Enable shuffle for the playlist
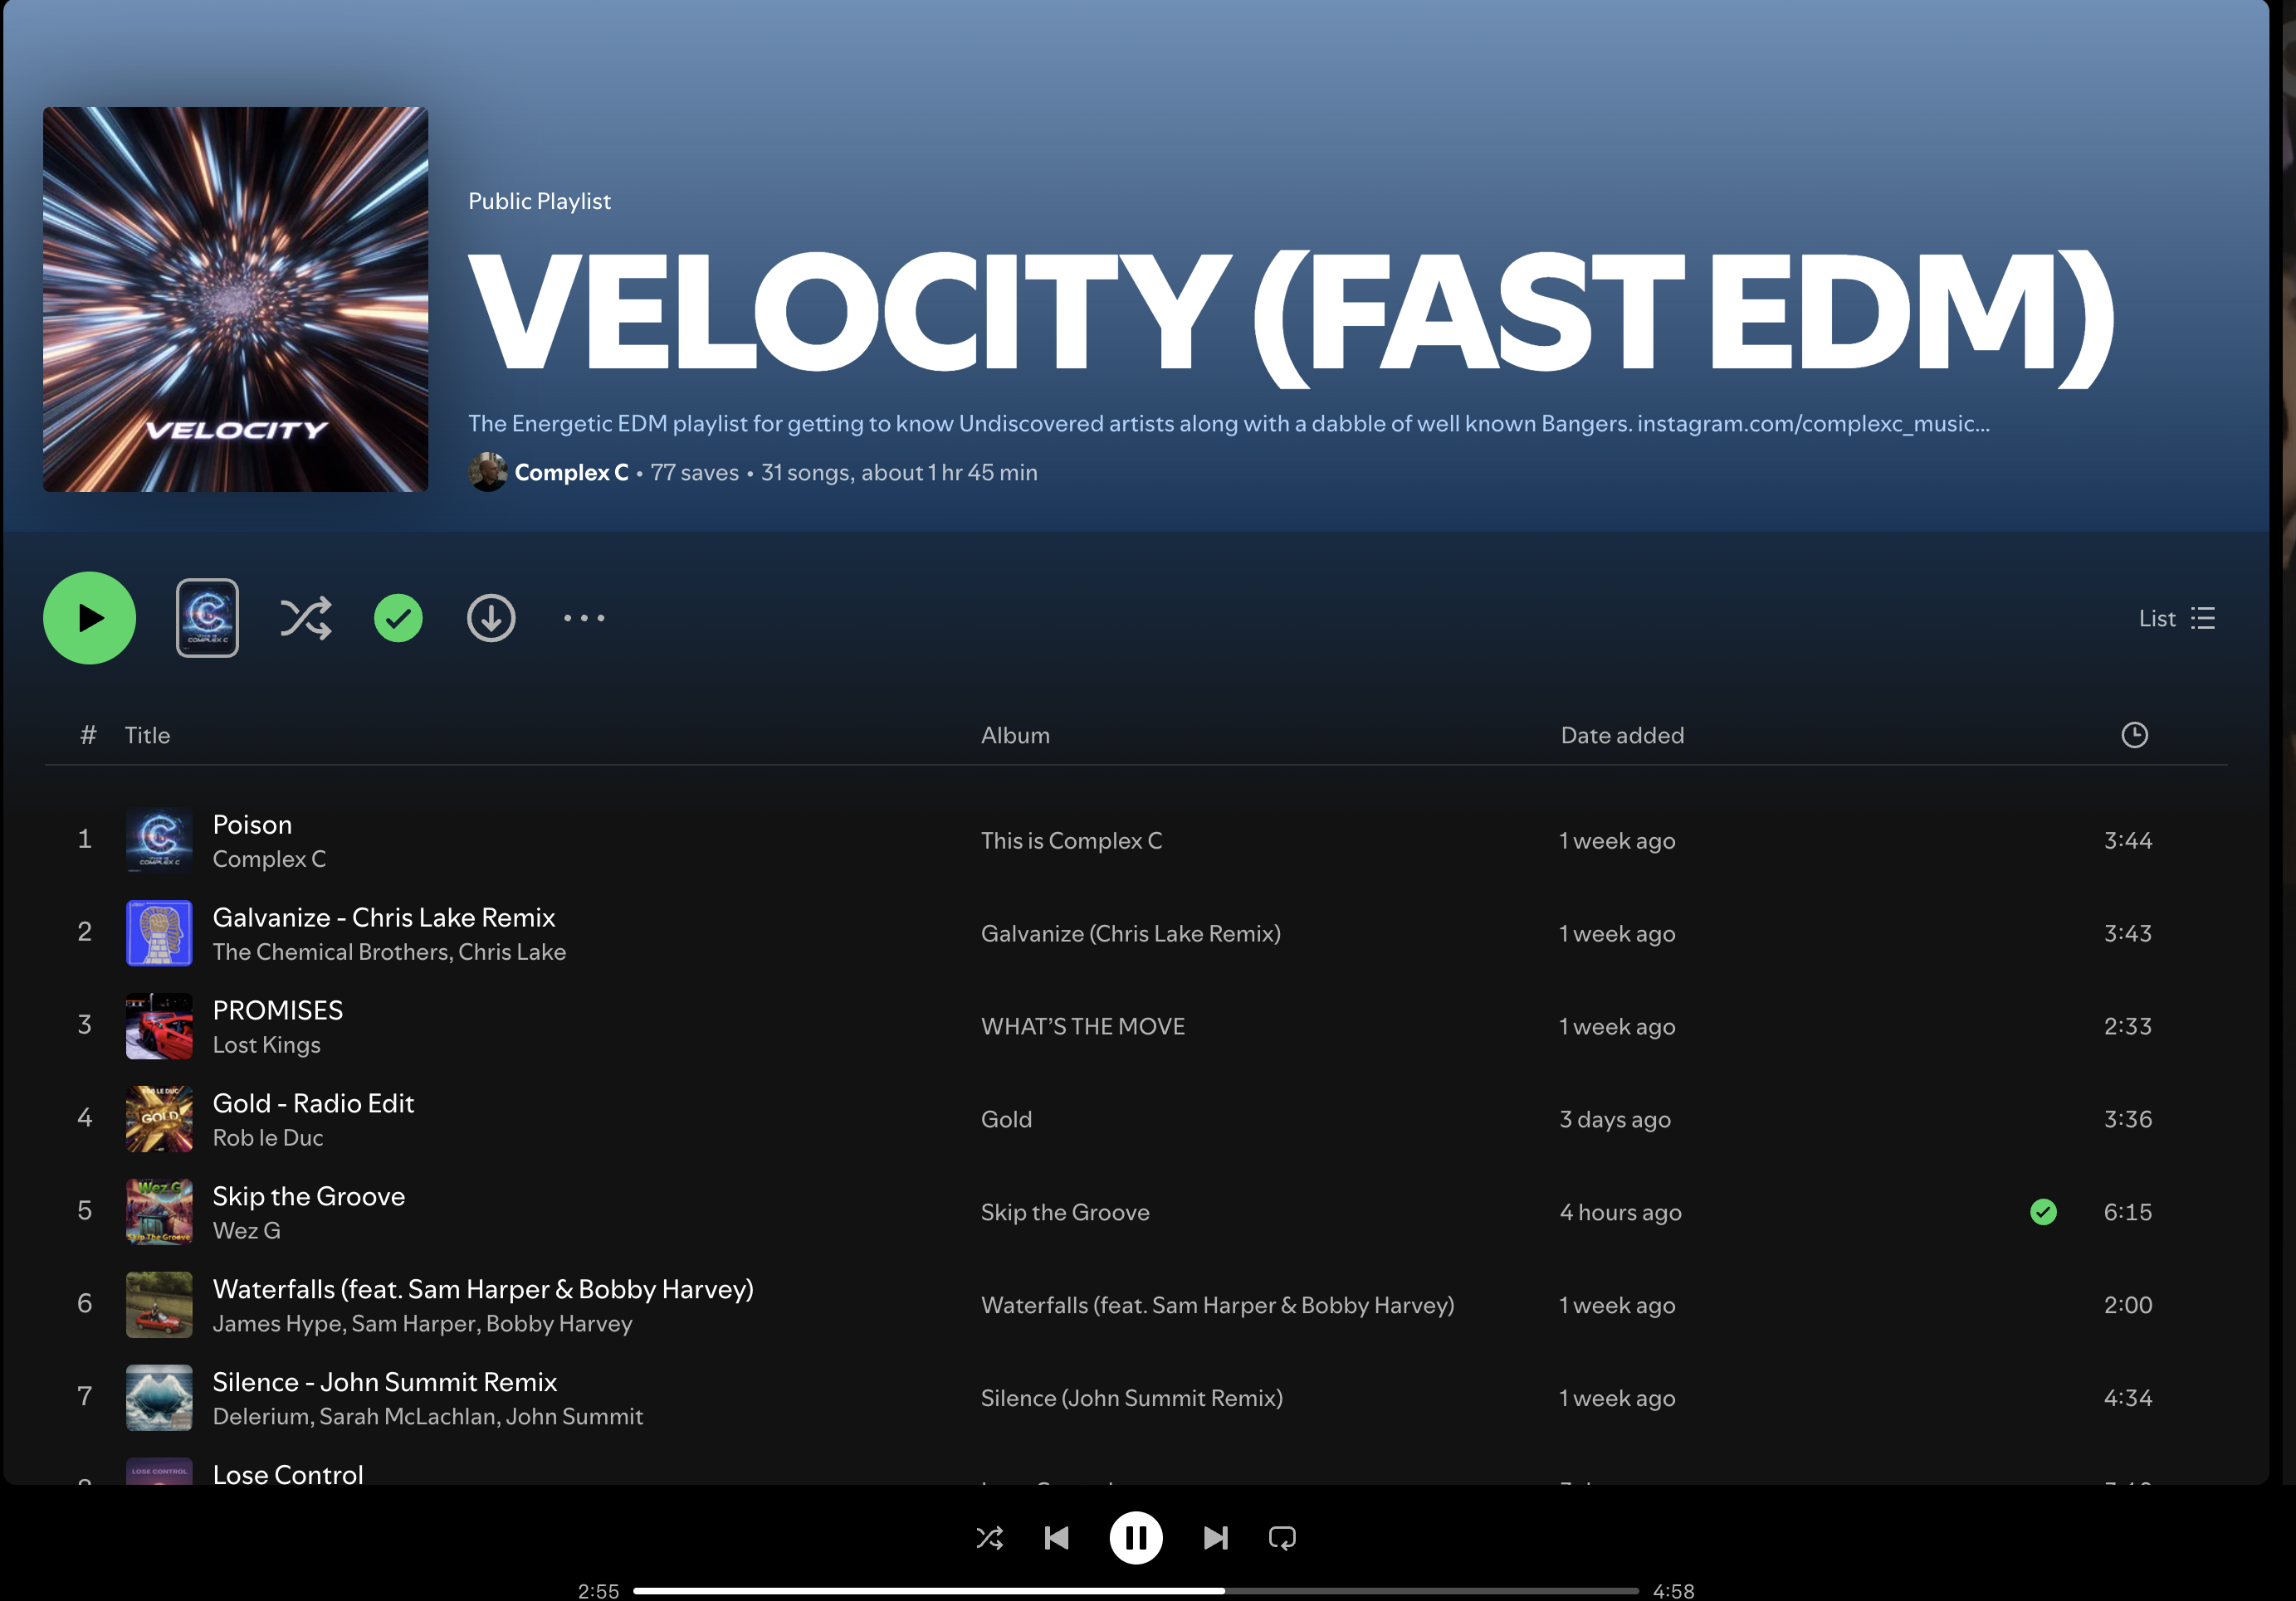2296x1601 pixels. [305, 619]
